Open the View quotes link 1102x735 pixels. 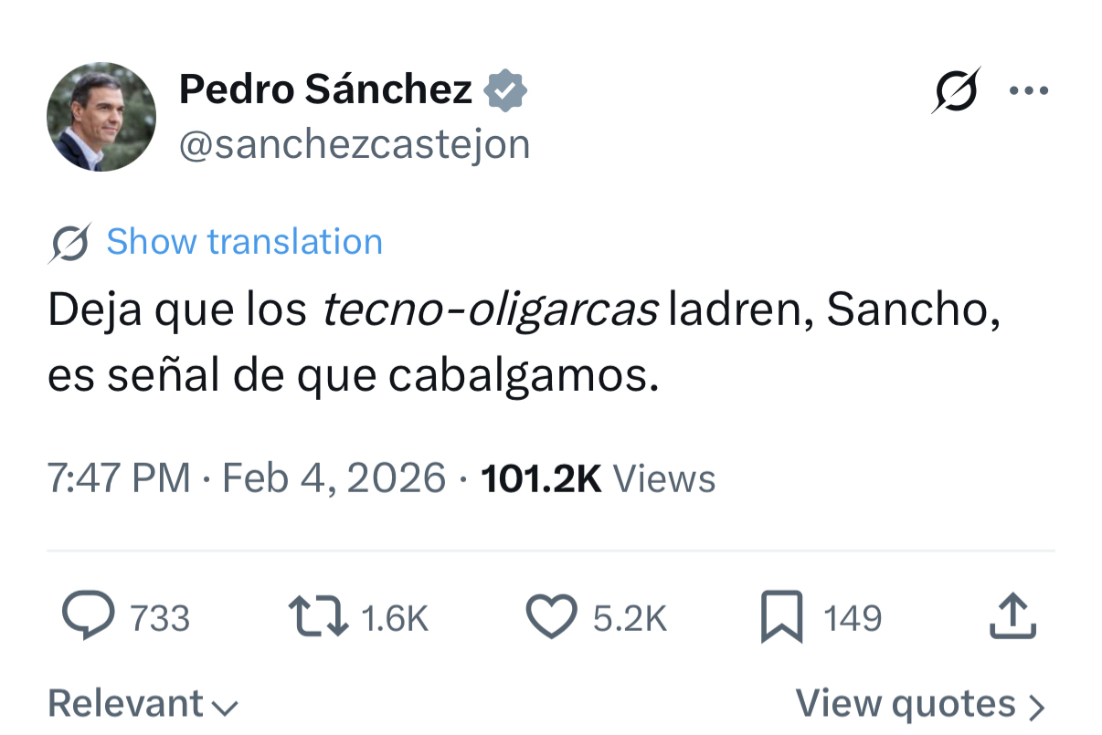[919, 704]
